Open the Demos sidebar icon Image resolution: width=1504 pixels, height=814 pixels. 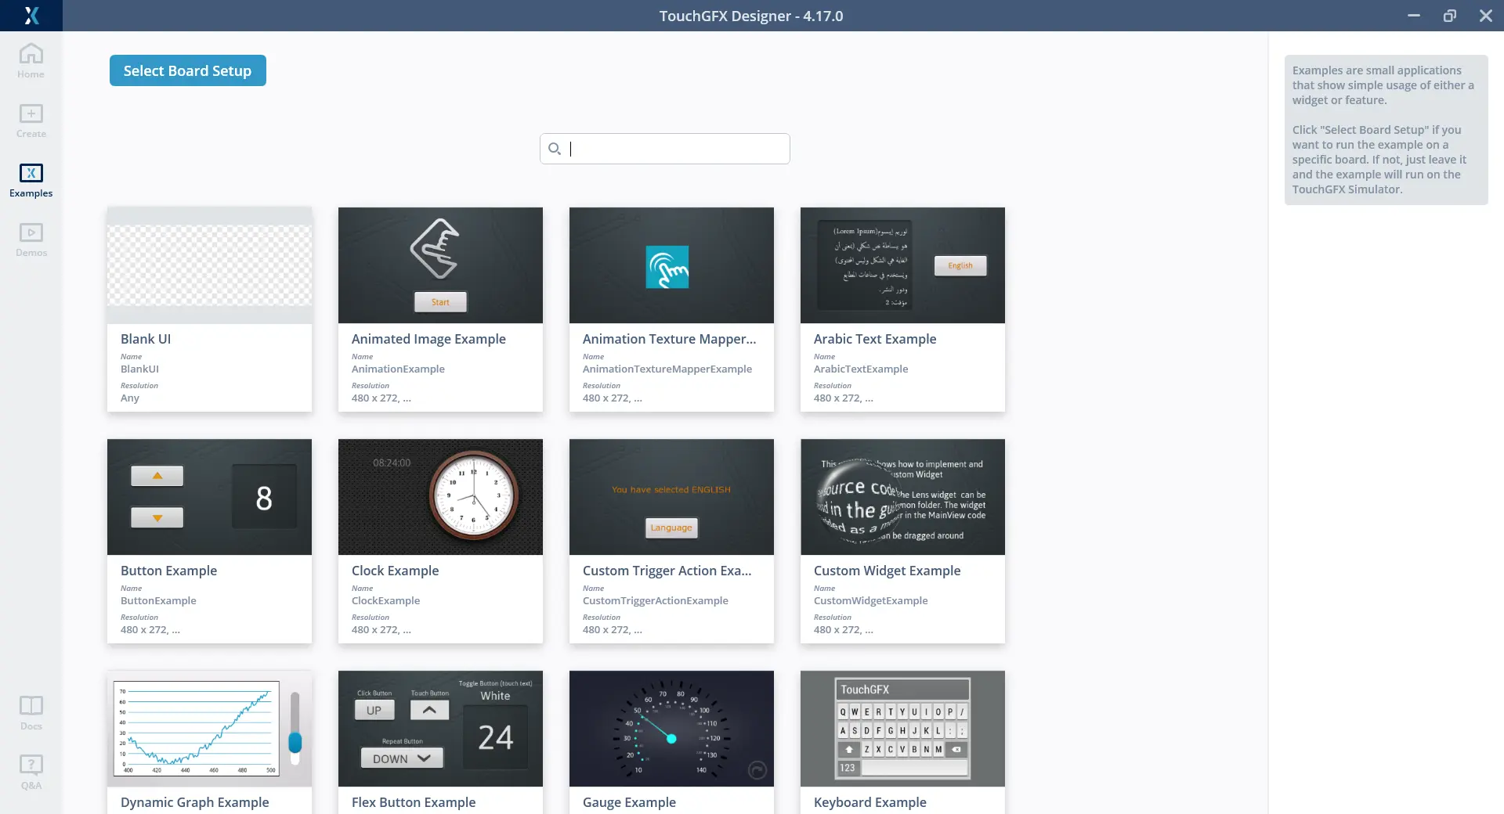[x=31, y=233]
